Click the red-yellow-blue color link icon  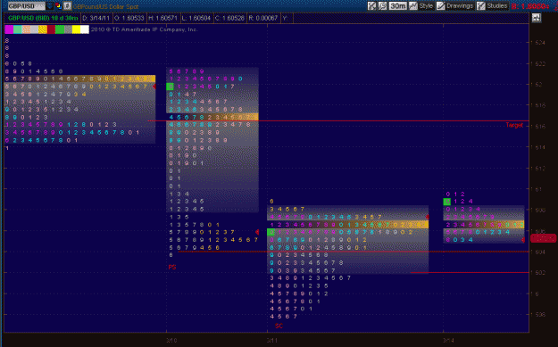coord(58,6)
